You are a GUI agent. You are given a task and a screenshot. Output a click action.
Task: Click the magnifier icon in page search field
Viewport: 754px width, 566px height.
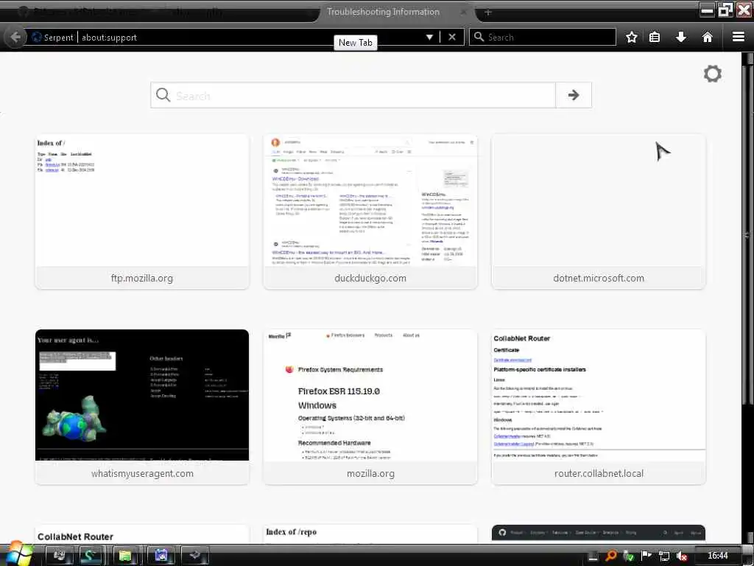(x=163, y=95)
